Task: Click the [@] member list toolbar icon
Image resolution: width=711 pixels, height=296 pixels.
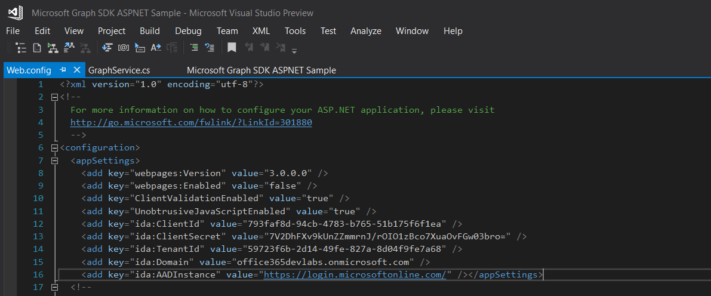Action: 124,48
